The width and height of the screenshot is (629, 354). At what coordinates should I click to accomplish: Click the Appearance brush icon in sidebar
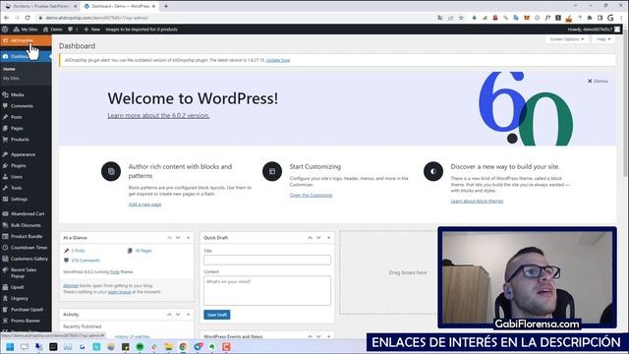[5, 154]
